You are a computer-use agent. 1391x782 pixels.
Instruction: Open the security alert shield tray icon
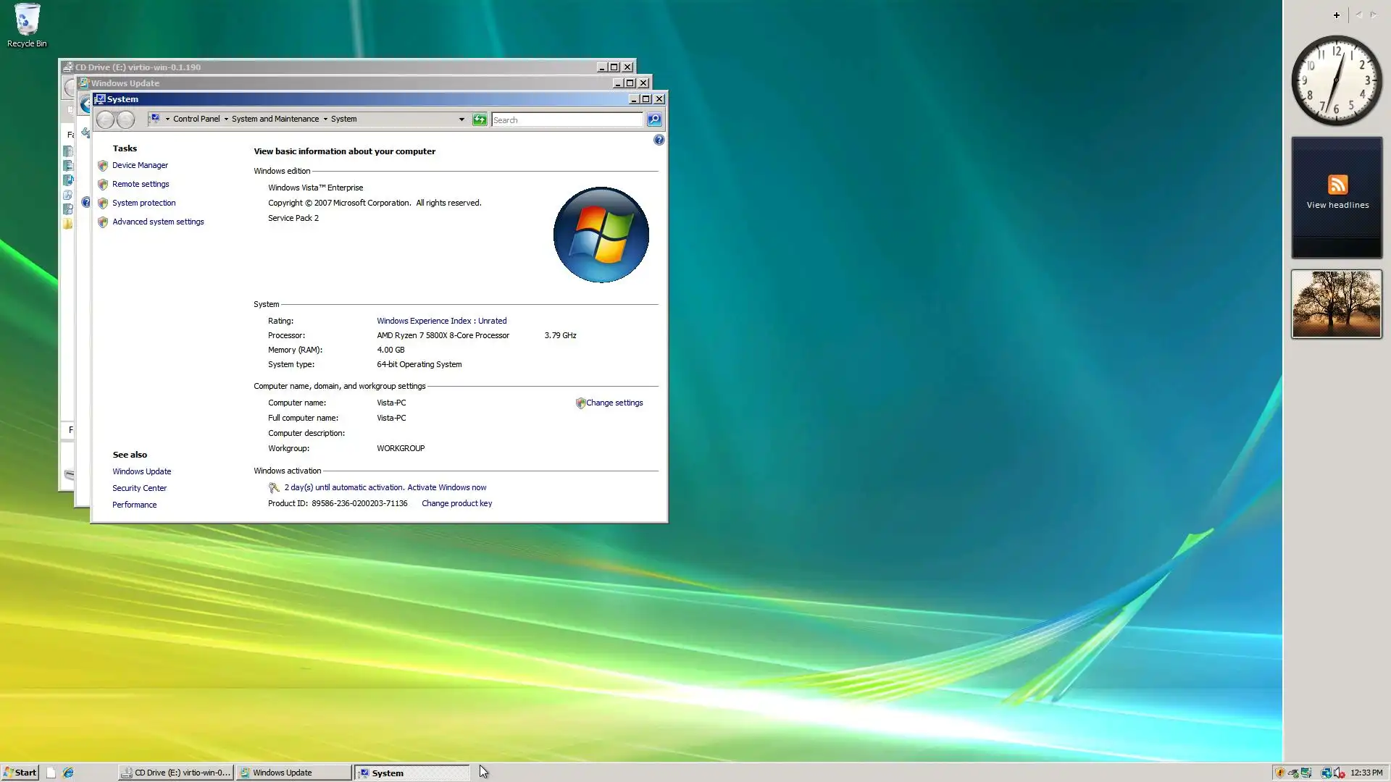pos(1280,773)
